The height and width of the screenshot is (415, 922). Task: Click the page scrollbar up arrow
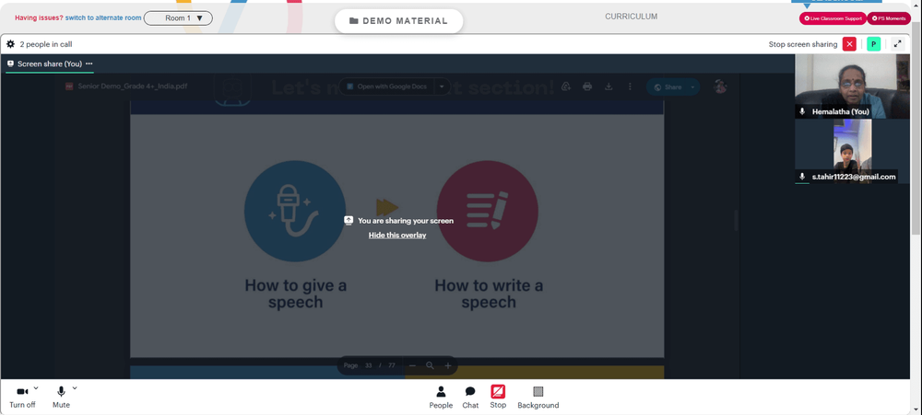[x=916, y=5]
